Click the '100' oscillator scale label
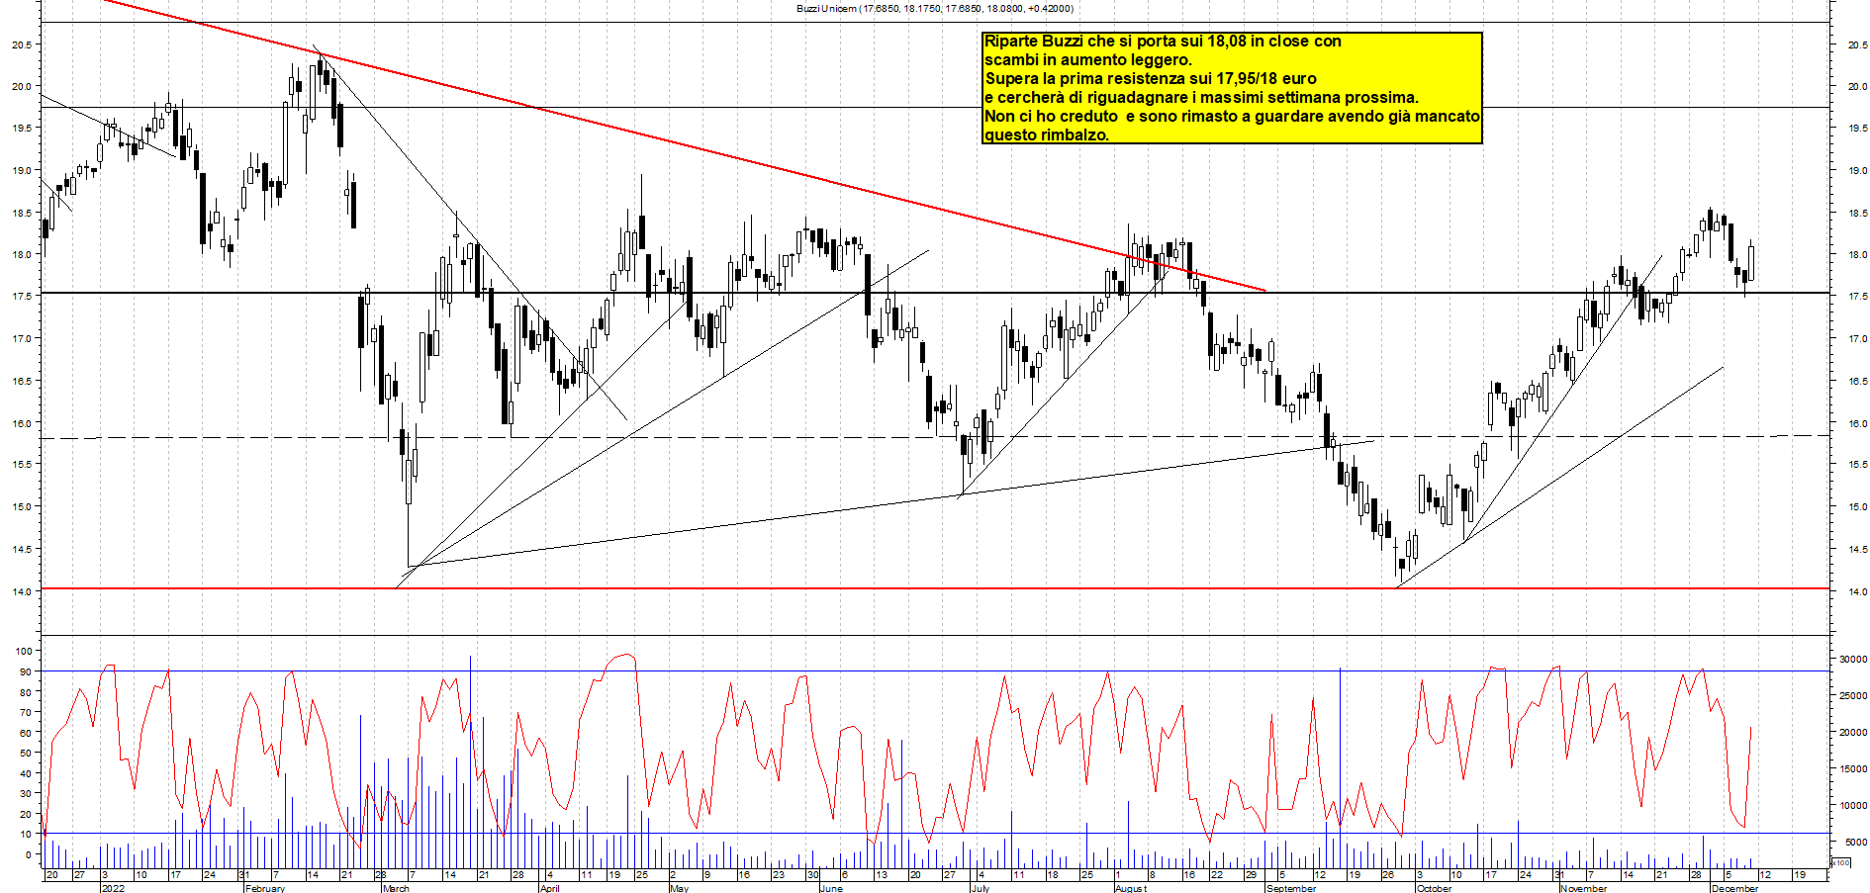 23,651
